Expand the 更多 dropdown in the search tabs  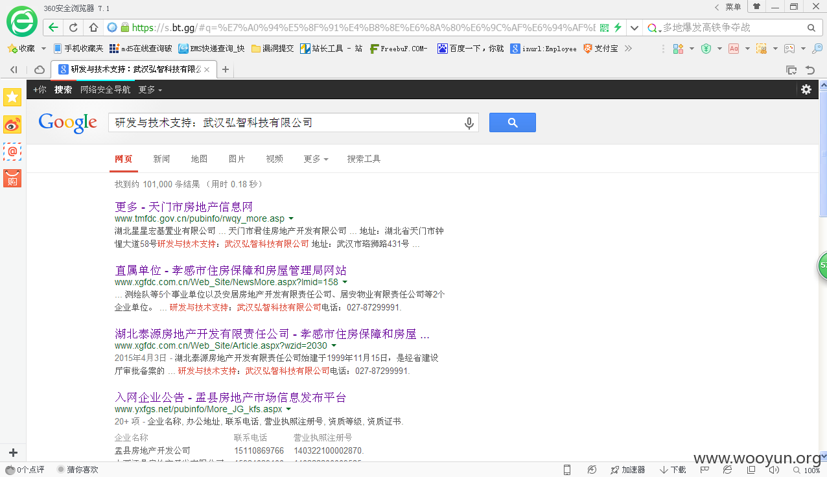point(316,159)
